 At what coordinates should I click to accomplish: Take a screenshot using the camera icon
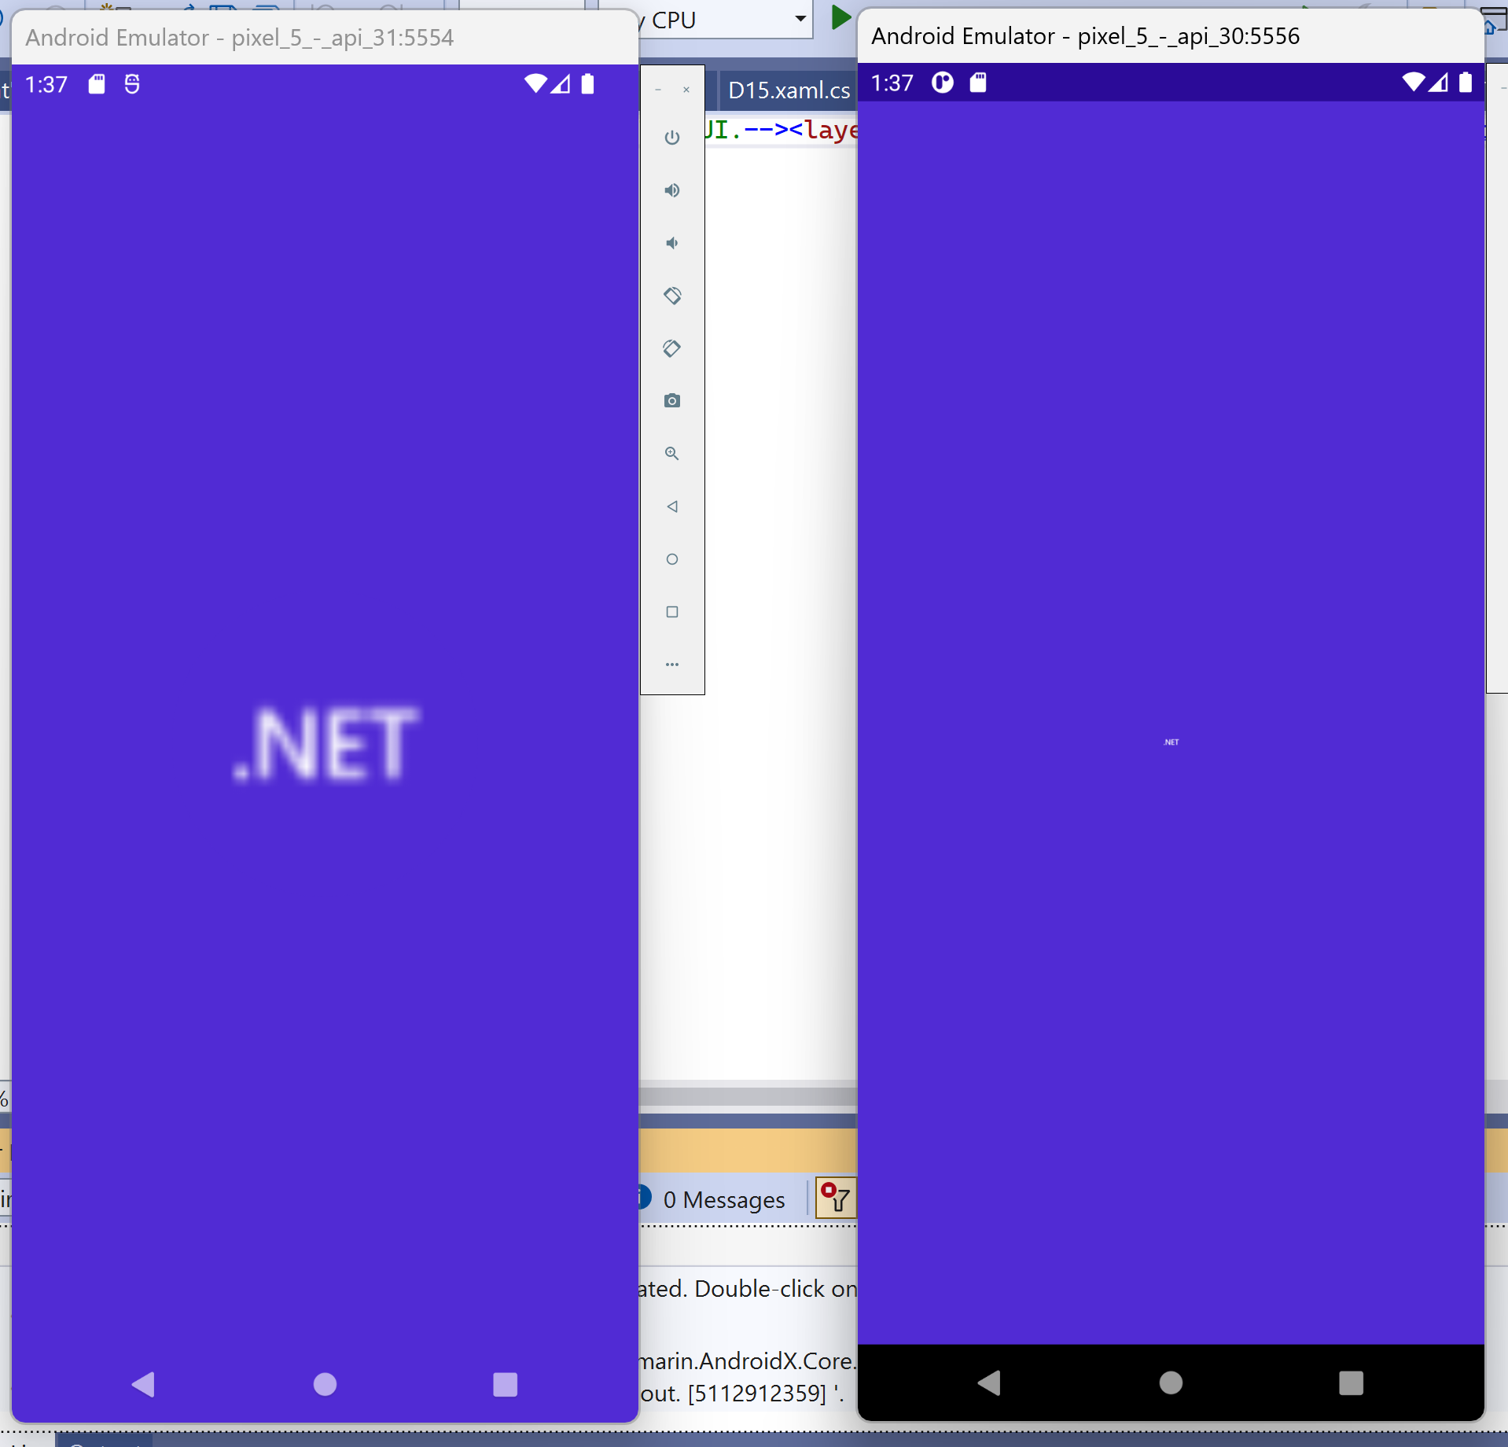click(x=673, y=400)
